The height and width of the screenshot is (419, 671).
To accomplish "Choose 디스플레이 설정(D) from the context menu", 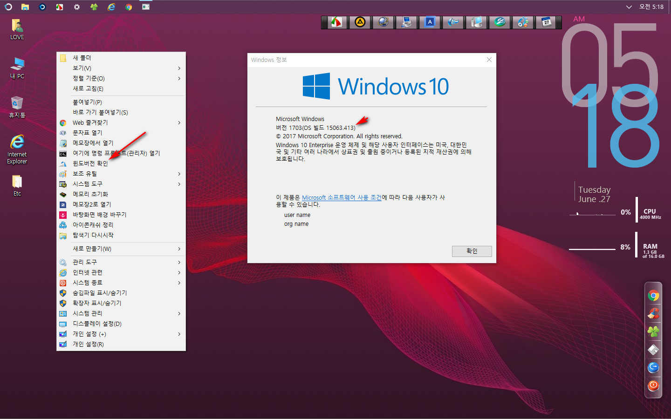I will coord(121,324).
